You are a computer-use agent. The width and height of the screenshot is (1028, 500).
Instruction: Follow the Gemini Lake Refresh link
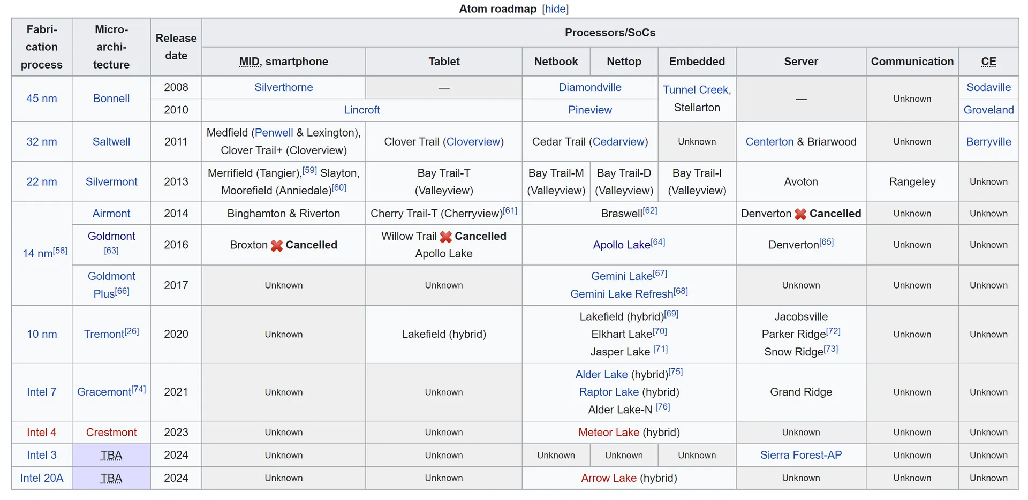pyautogui.click(x=621, y=294)
